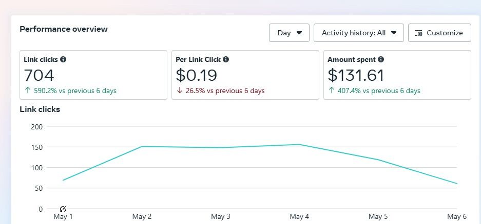481x224 pixels.
Task: Click the activity marker icon at May 1
Action: pyautogui.click(x=63, y=209)
